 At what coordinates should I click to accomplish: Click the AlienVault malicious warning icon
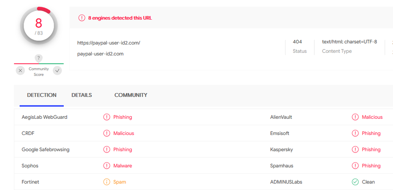(x=355, y=117)
